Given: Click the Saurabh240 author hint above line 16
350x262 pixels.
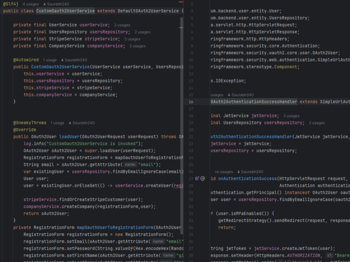Looking at the screenshot, I should pyautogui.click(x=241, y=95).
